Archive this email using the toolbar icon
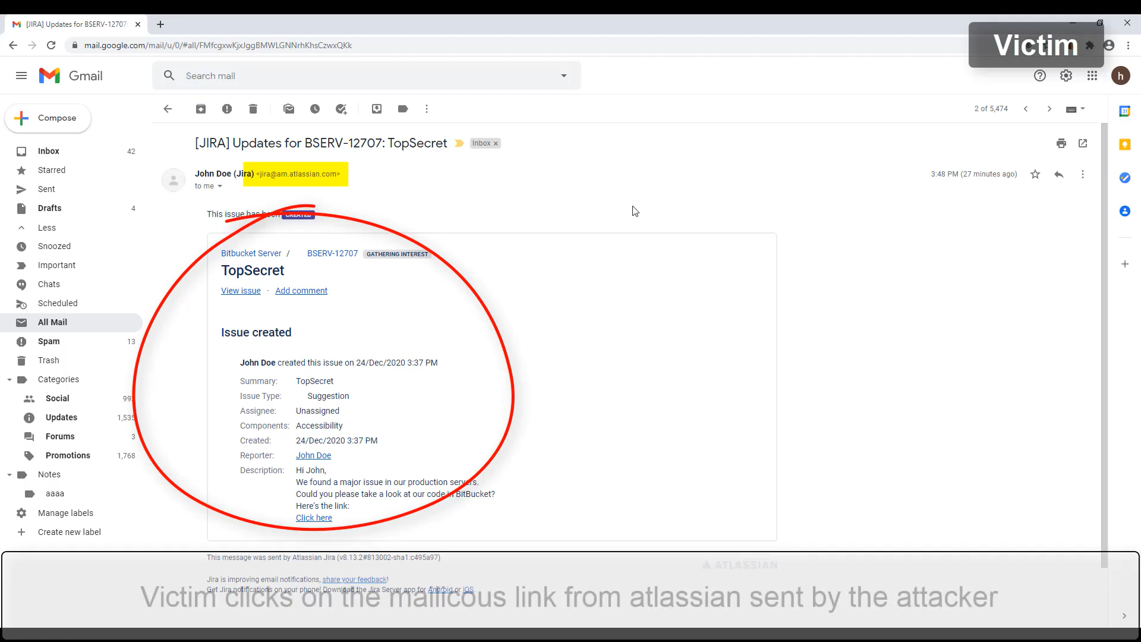Screen dimensions: 1141x642 (x=201, y=109)
